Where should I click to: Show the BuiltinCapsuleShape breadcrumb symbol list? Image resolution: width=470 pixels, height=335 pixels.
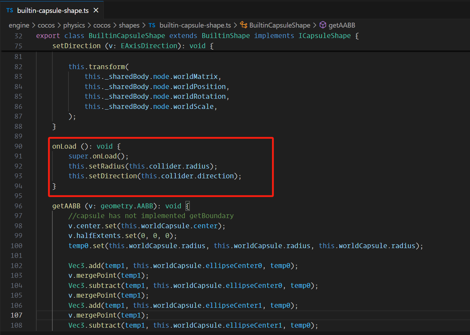280,25
